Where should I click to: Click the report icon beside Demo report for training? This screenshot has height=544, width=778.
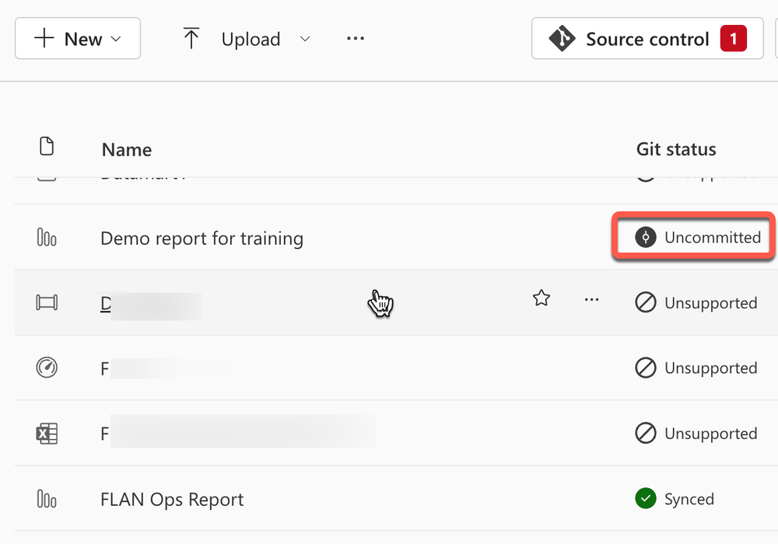tap(47, 238)
